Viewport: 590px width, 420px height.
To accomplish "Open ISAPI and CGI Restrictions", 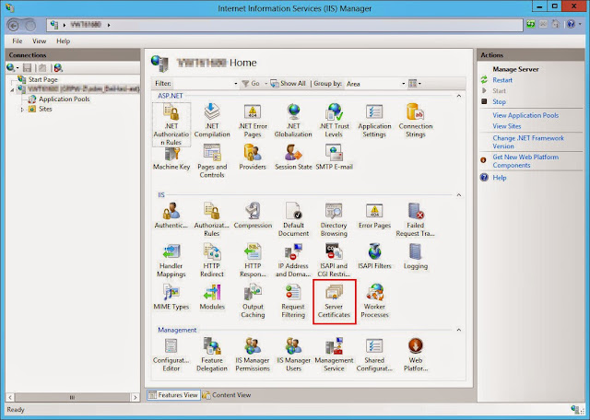I will pos(334,260).
